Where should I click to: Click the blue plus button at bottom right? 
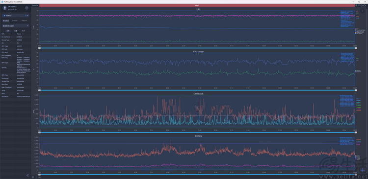click(363, 170)
